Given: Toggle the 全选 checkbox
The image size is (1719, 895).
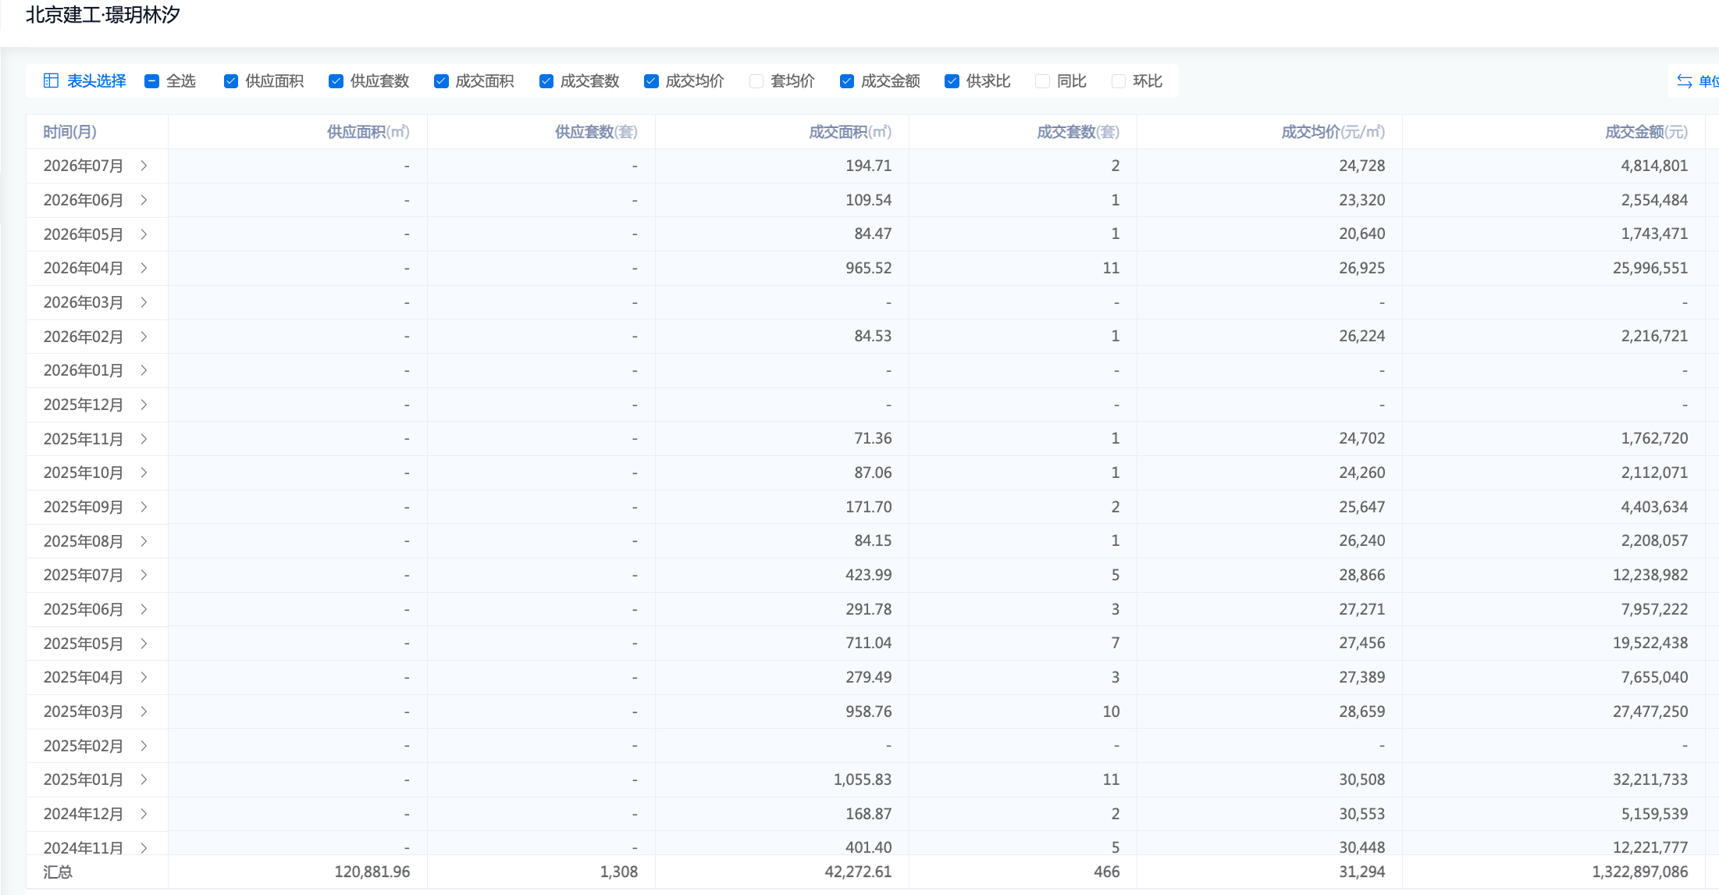Looking at the screenshot, I should tap(152, 81).
